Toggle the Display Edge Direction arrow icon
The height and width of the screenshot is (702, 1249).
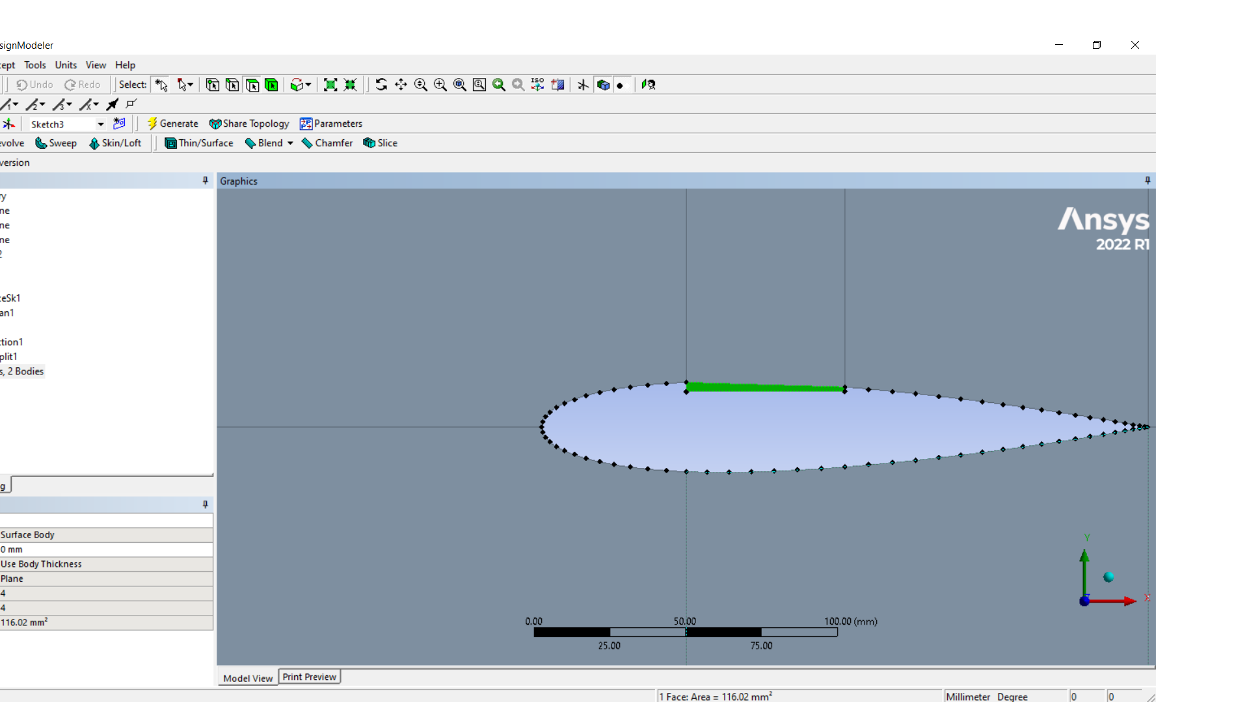113,104
